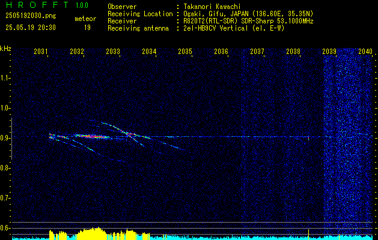Viewport: 378px width, 240px height.
Task: Click the Ogaki, Gifu, JAPAN location text
Action: 248,14
